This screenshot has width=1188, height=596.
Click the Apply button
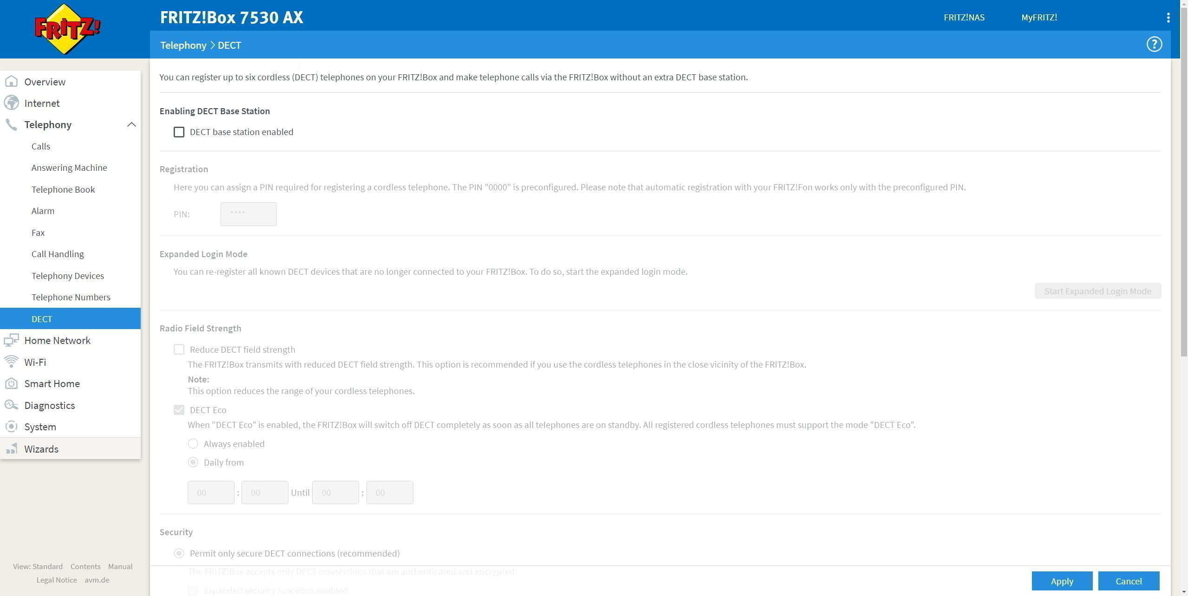(x=1062, y=581)
